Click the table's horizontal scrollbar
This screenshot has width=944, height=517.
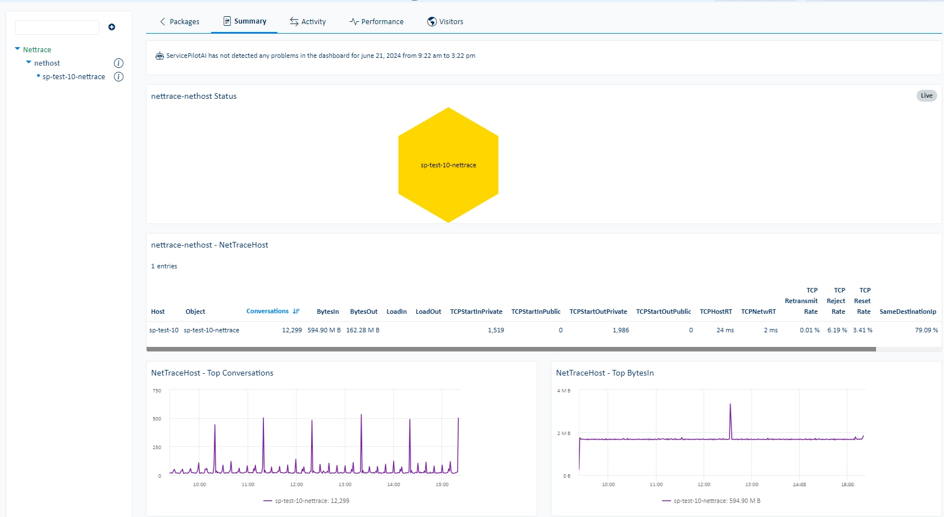coord(511,349)
